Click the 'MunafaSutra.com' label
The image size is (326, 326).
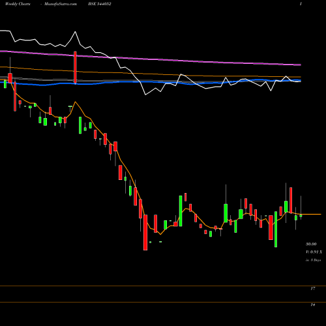pyautogui.click(x=61, y=4)
